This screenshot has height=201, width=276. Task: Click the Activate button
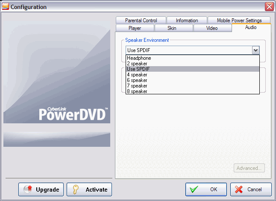[89, 189]
